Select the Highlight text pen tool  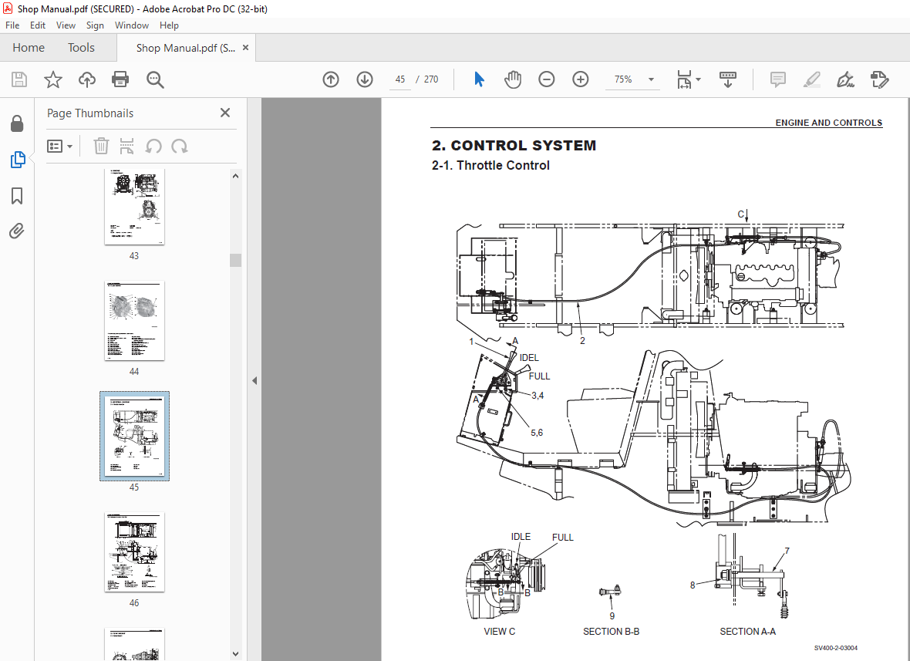pyautogui.click(x=811, y=79)
